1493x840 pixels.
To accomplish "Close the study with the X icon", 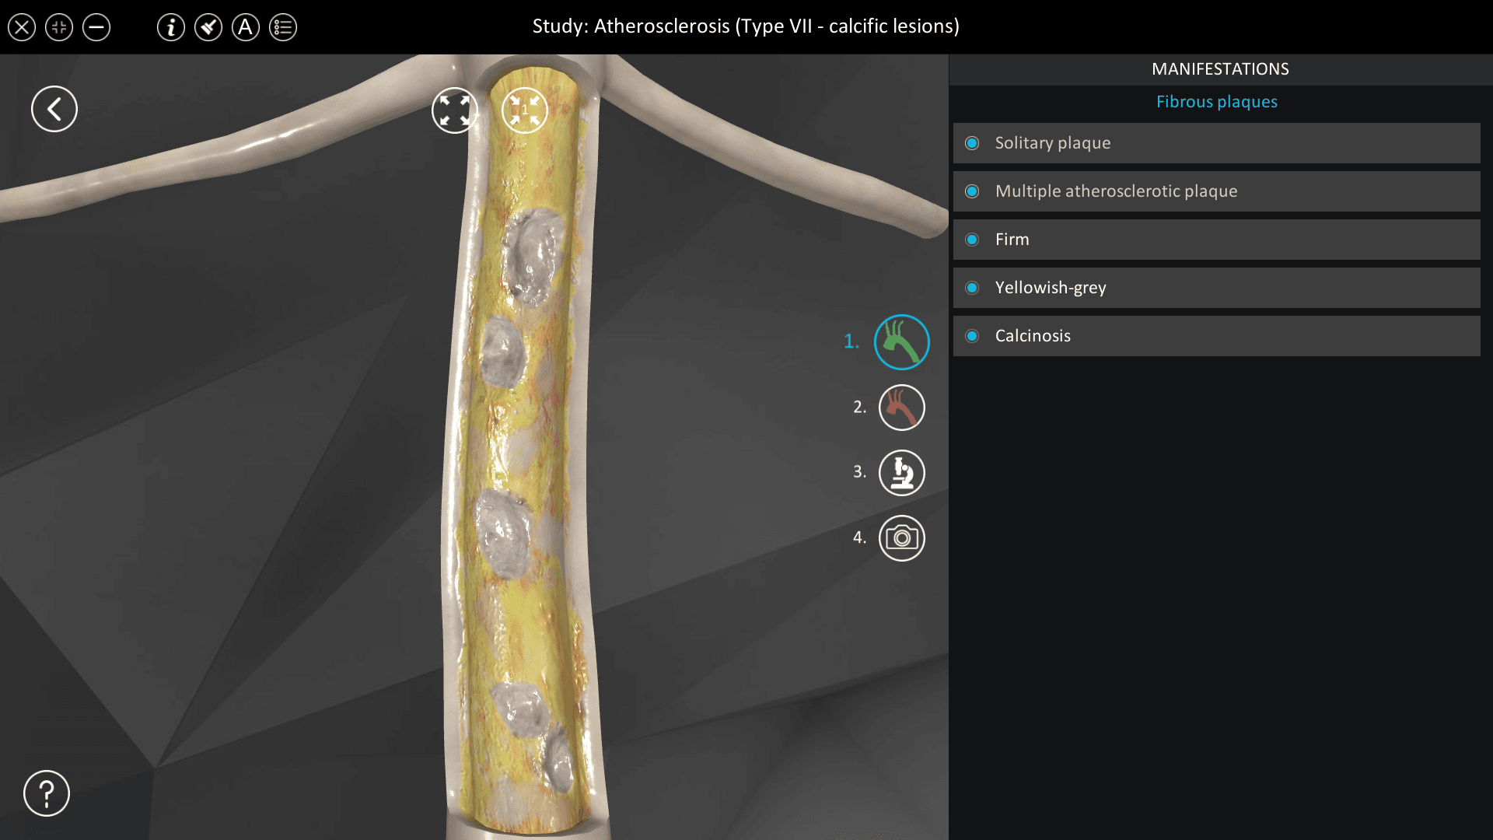I will (22, 28).
